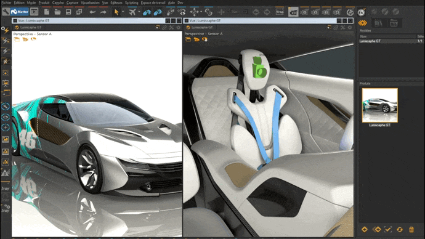Click the orange layers icon in left viewport

(17, 39)
